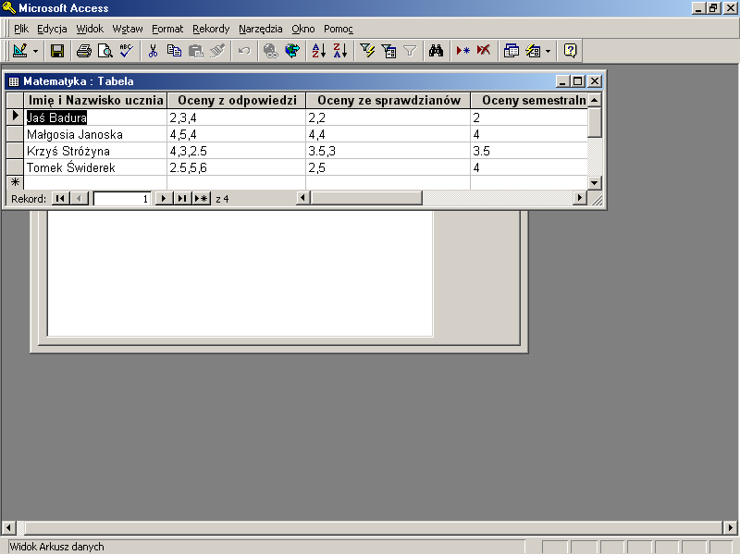Open the Rekordy menu

pos(211,29)
